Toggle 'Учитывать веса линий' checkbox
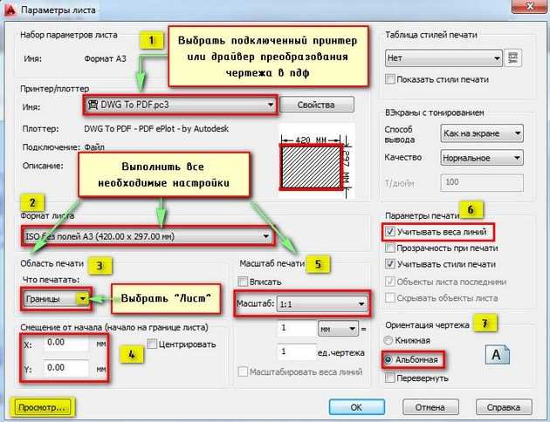The image size is (550, 422). click(389, 232)
